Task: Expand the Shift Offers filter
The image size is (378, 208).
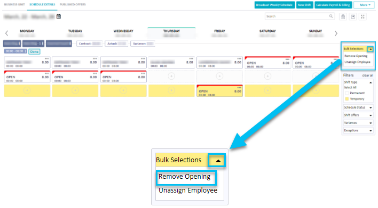Action: click(x=358, y=115)
